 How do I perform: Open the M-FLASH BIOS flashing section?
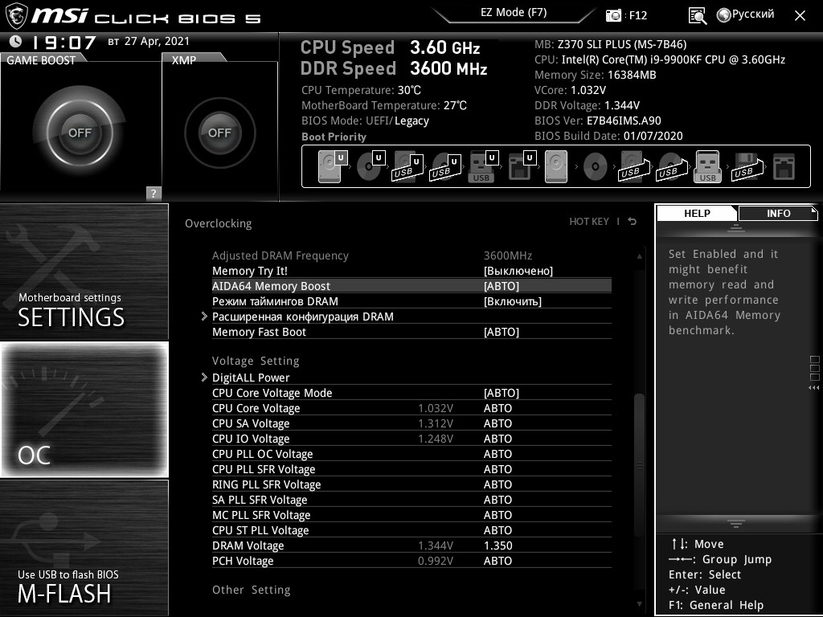click(x=84, y=547)
